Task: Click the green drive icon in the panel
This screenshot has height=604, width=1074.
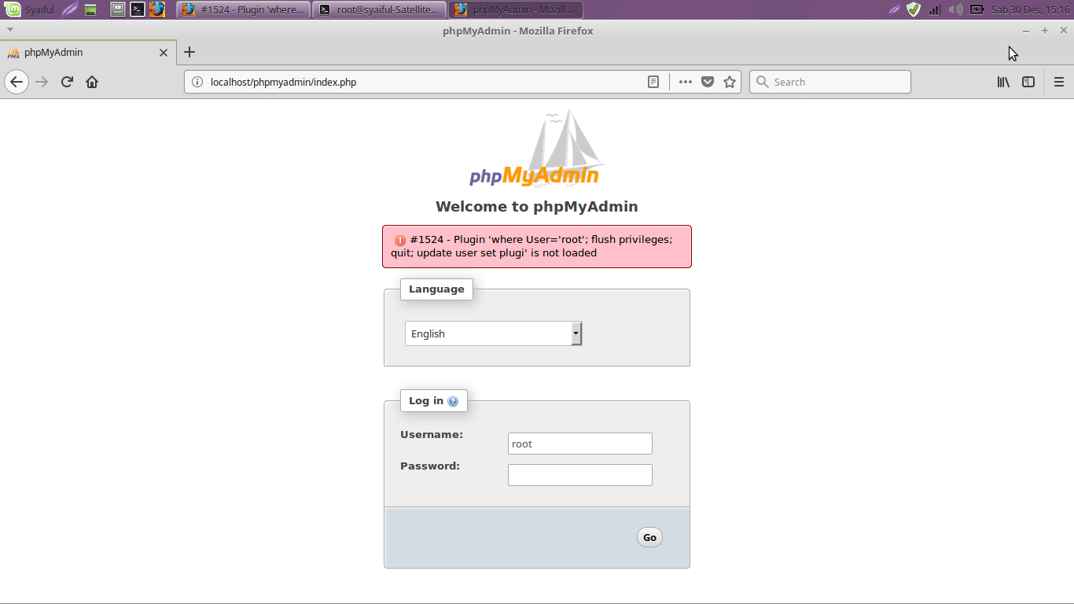Action: [90, 9]
